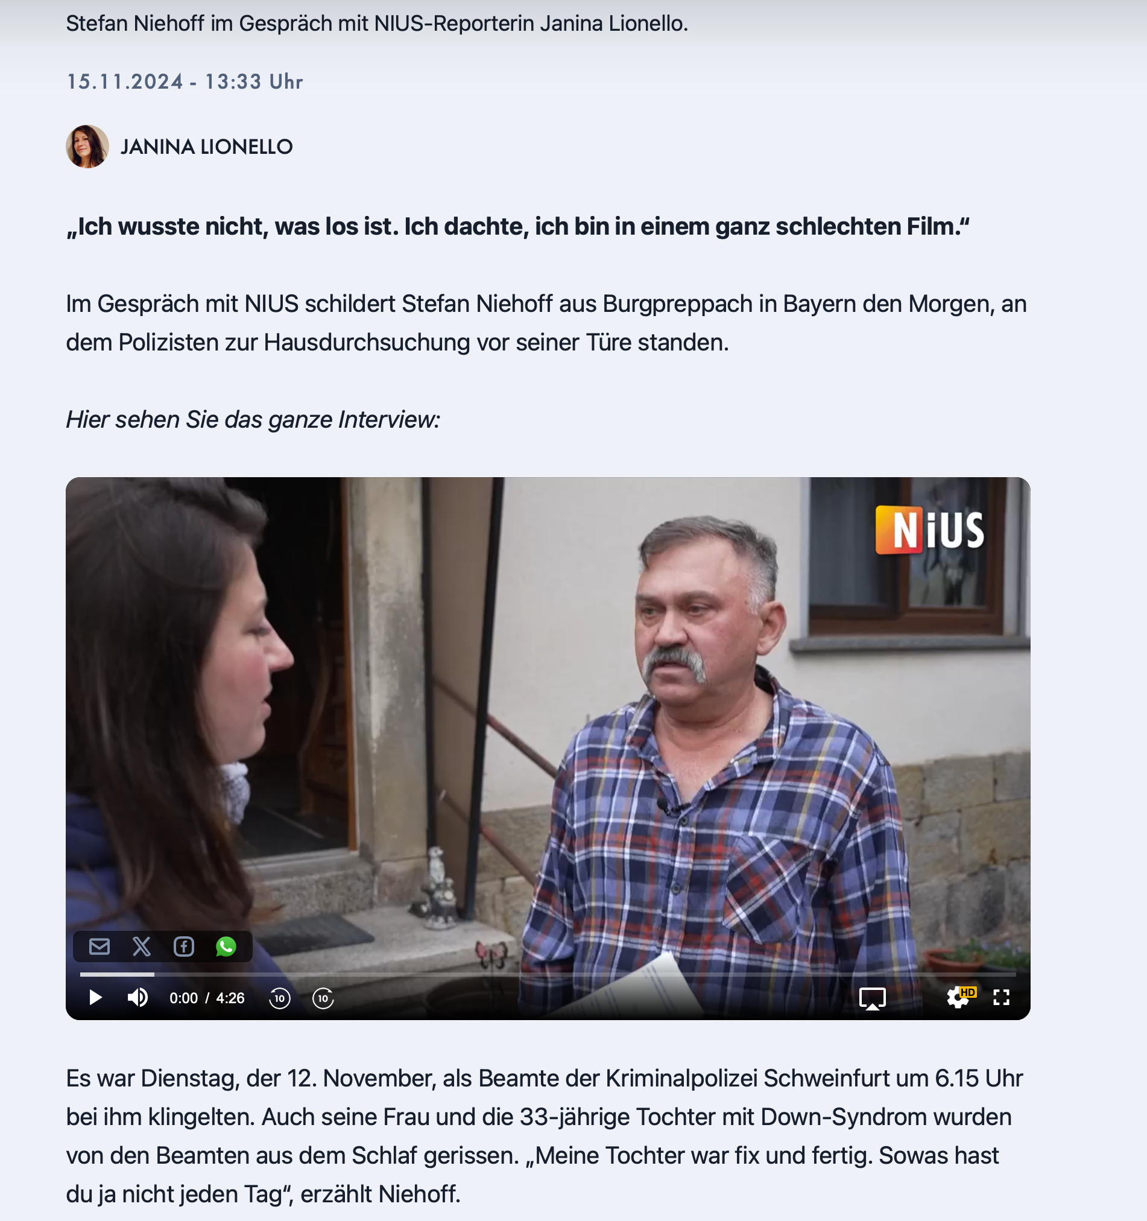Share video on X
Screen dimensions: 1147x1221
point(142,947)
